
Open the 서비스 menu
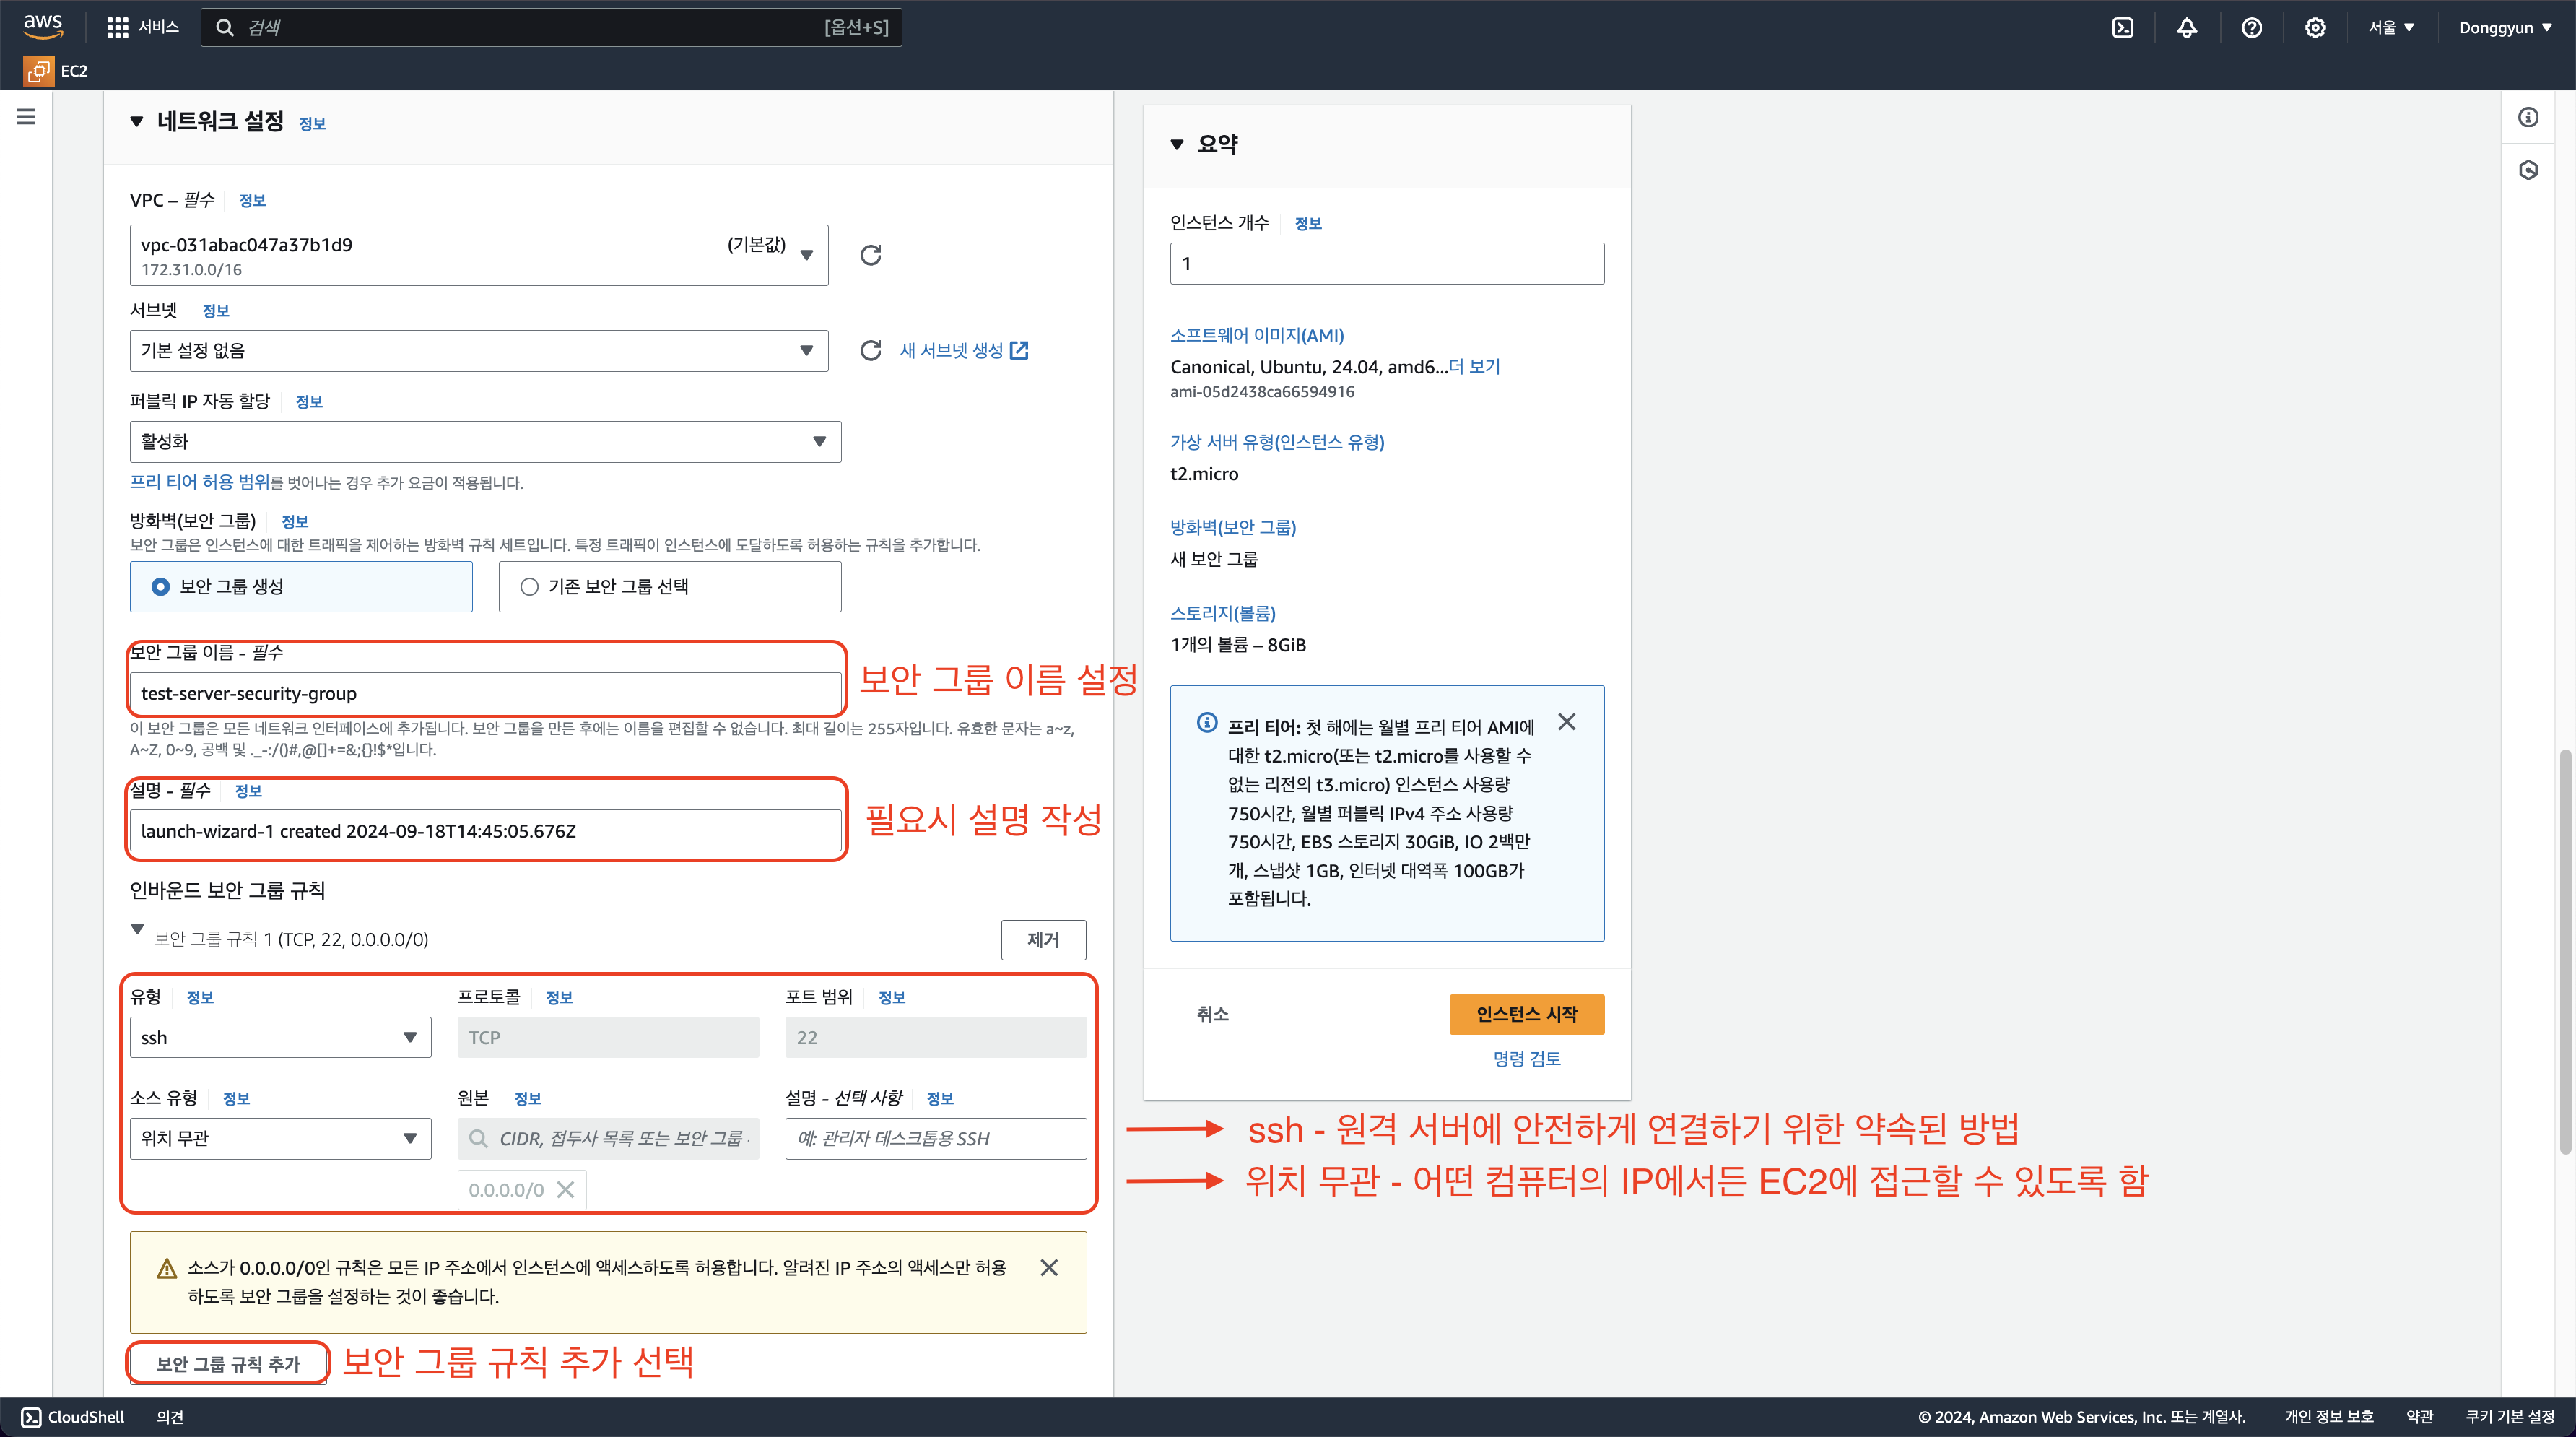(143, 27)
